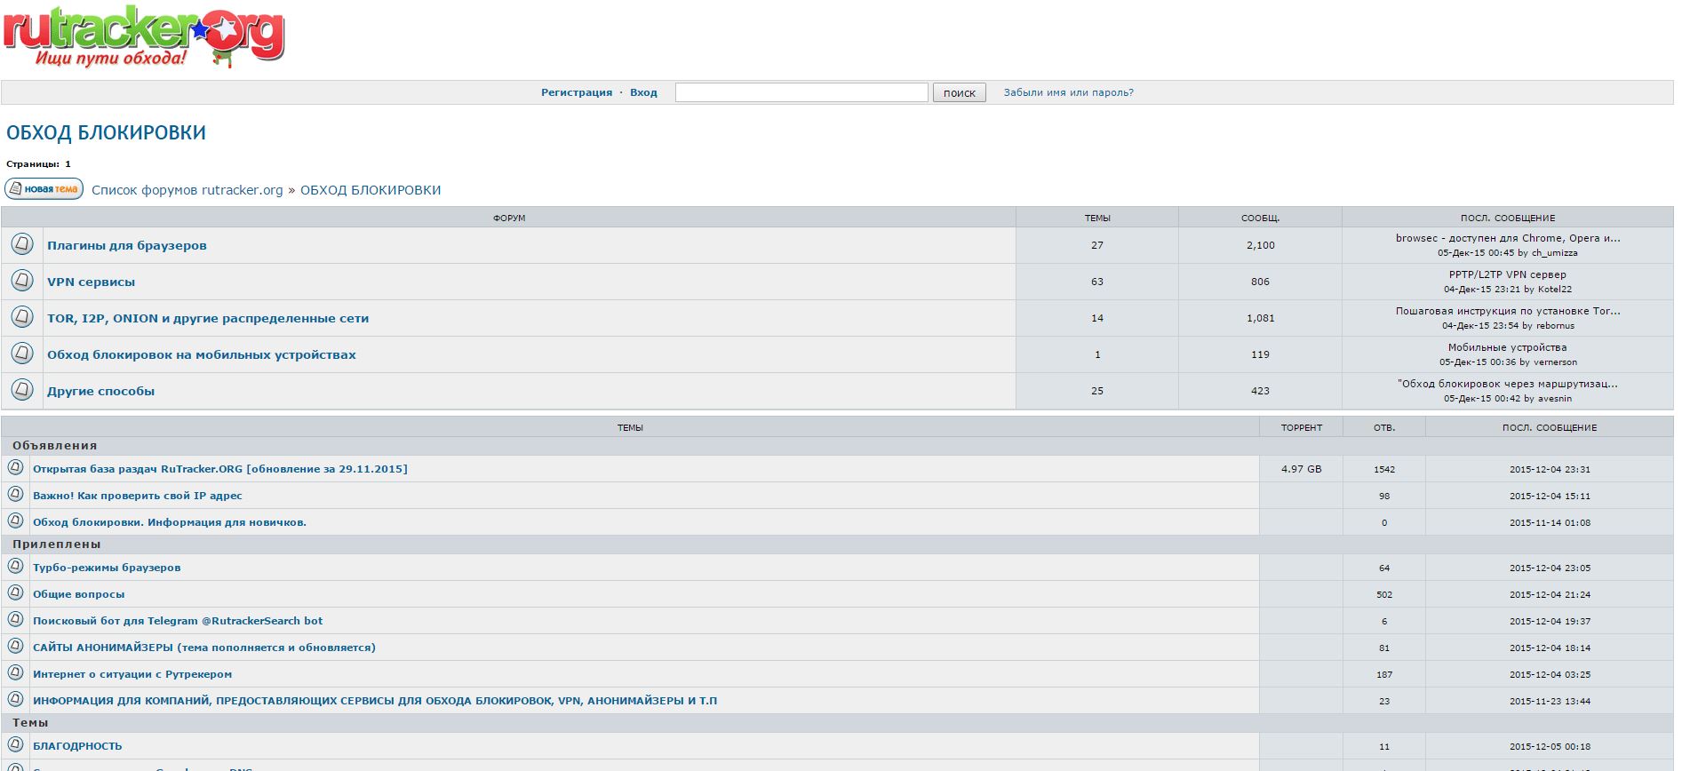Click topic icon beside Важно! Как проверить свой IP
The width and height of the screenshot is (1682, 771).
(x=15, y=494)
